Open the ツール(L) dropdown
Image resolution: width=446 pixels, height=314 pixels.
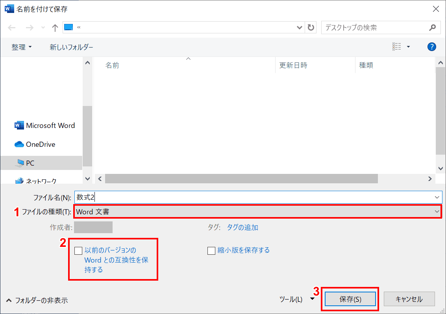coord(296,299)
